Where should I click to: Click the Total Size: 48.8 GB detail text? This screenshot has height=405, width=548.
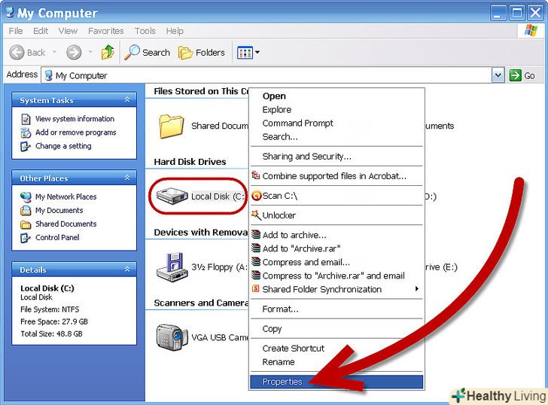(x=51, y=333)
